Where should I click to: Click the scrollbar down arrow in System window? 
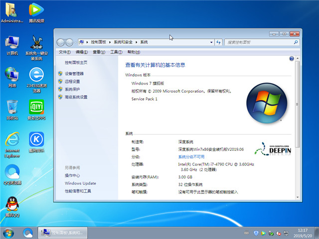[x=298, y=197]
